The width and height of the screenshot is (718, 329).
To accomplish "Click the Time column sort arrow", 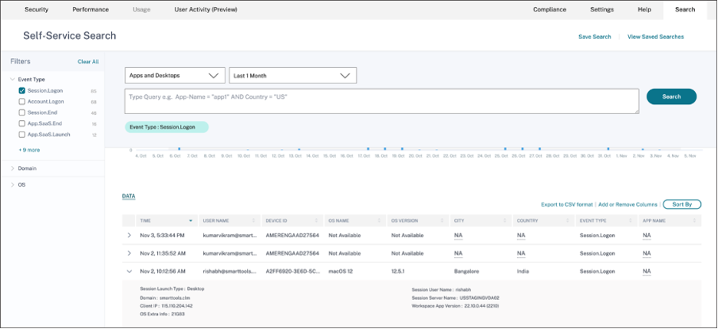I will (190, 220).
